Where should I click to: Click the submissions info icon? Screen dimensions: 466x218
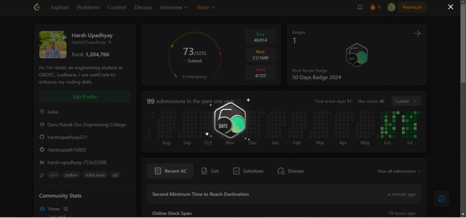(239, 101)
